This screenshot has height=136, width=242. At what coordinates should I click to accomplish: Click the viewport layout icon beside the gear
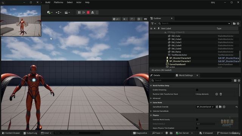coord(145,19)
